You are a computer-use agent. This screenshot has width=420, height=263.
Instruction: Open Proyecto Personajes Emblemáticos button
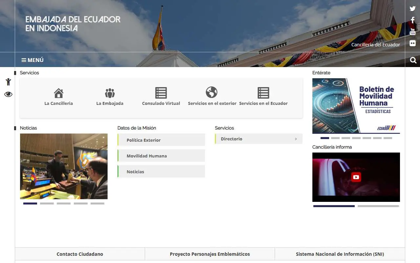(210, 254)
